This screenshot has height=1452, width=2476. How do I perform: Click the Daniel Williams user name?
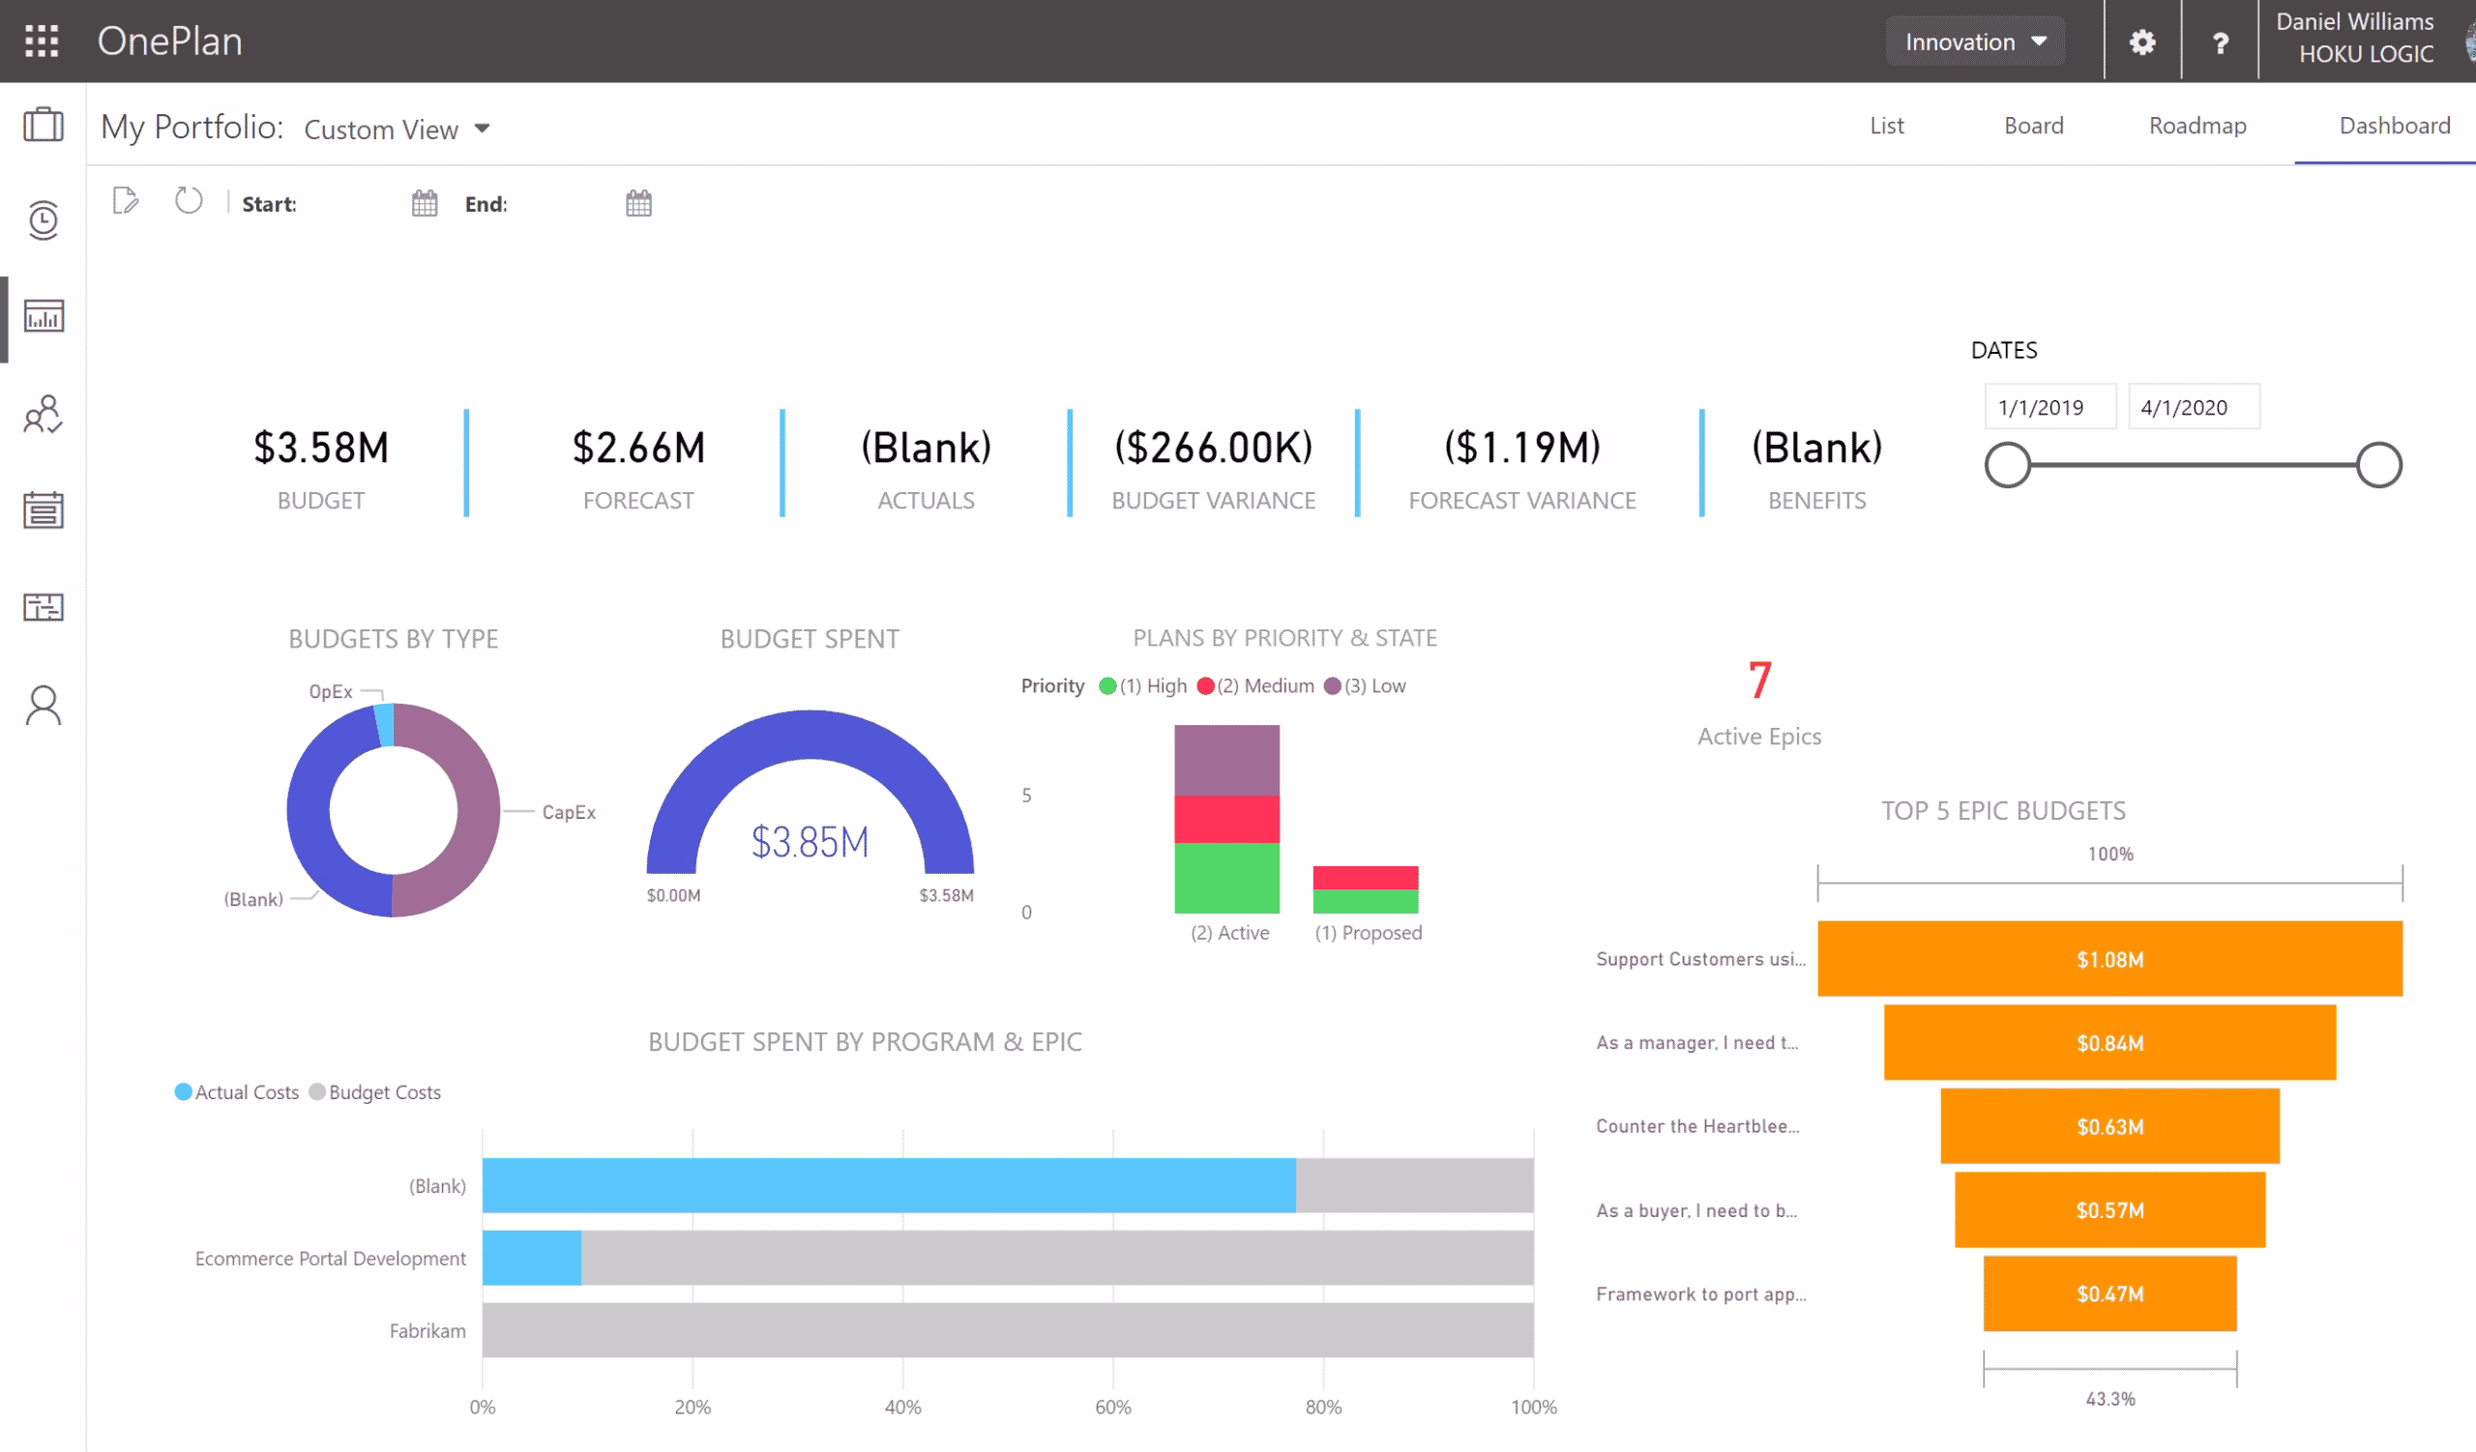coord(2354,21)
